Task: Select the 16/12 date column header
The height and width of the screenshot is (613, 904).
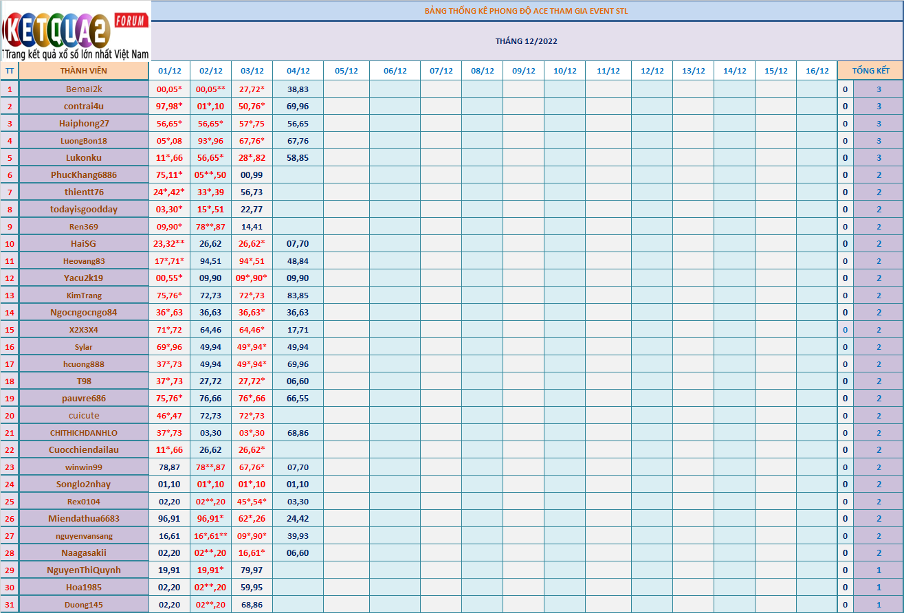Action: click(817, 71)
